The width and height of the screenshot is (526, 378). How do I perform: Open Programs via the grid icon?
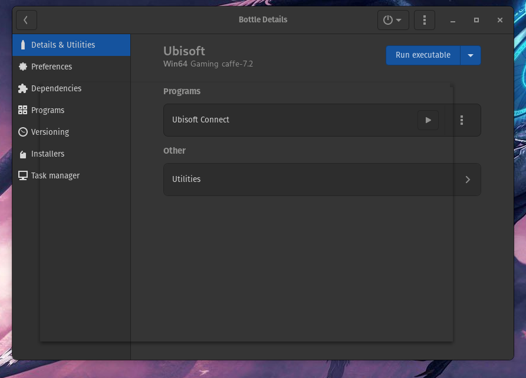click(x=22, y=110)
